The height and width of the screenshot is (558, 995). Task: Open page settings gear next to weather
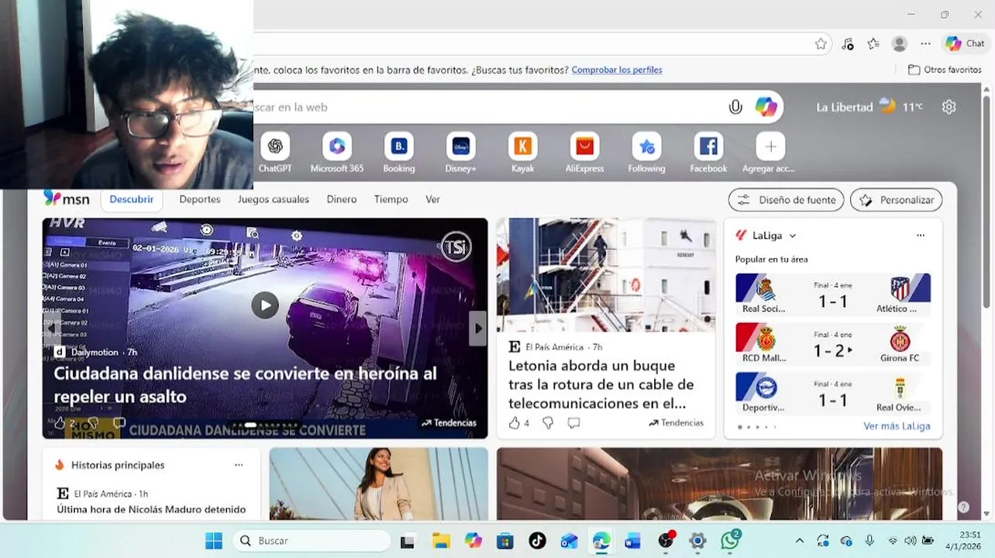(949, 107)
